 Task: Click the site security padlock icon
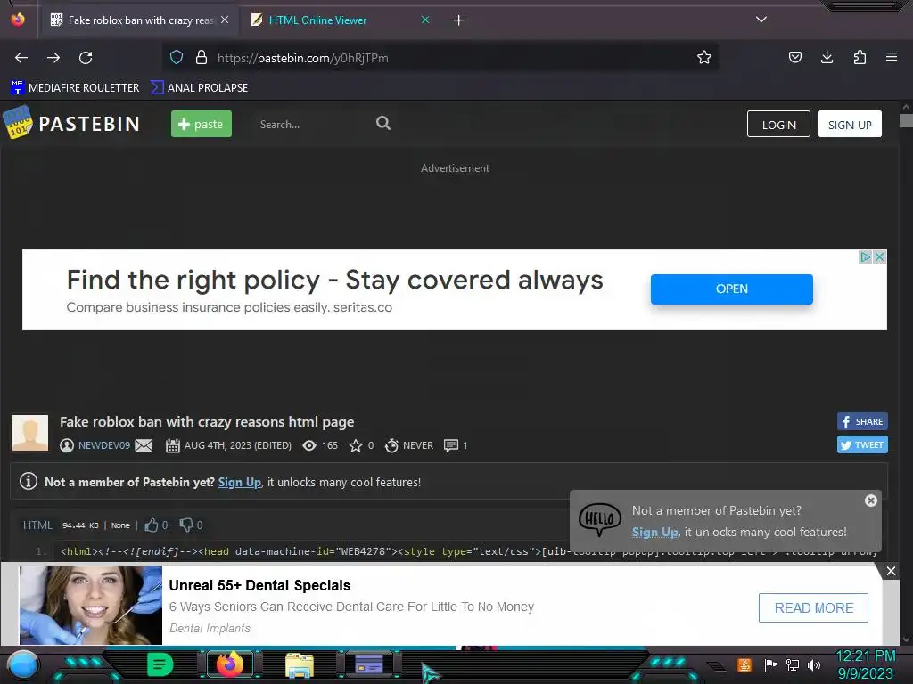tap(202, 57)
